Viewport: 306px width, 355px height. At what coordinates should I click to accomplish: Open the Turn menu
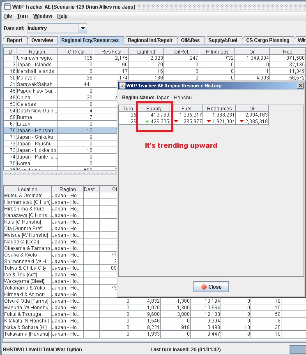[22, 16]
